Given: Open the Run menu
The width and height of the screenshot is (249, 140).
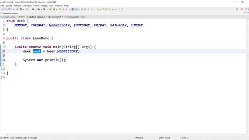Looking at the screenshot, I should 51,5.
